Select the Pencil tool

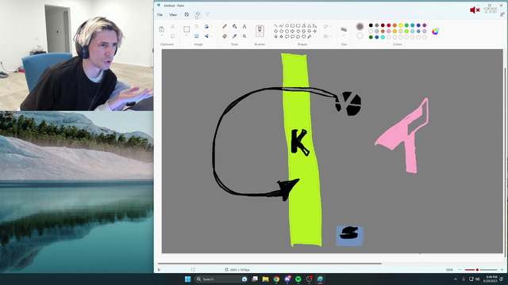224,26
